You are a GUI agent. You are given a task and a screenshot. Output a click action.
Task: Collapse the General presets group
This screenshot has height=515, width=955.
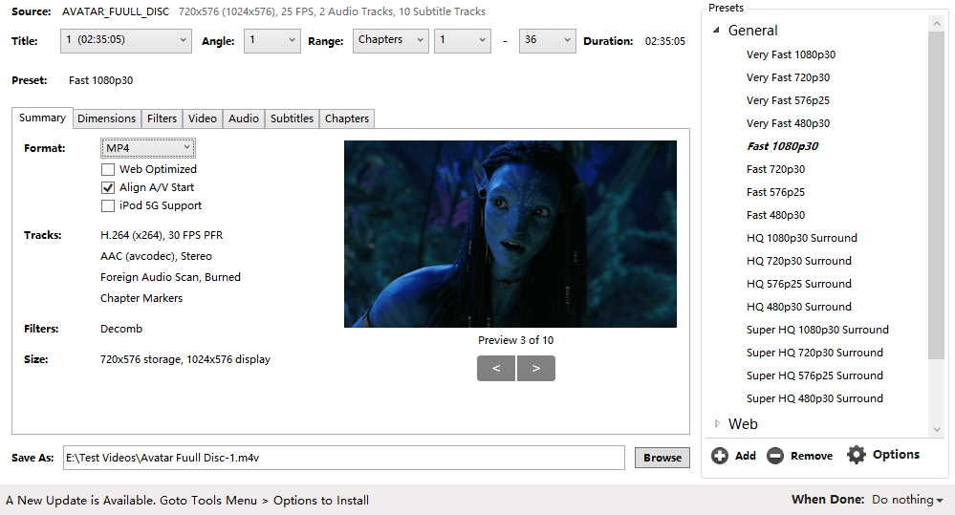tap(717, 30)
